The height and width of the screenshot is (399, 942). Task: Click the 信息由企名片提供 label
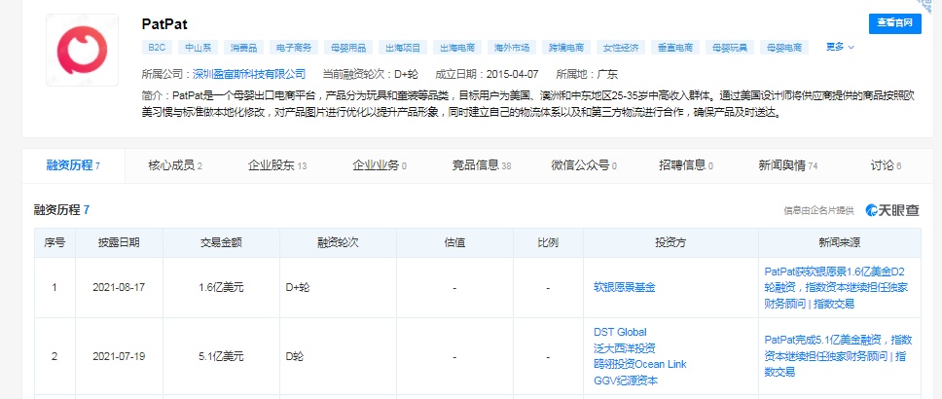coord(818,210)
